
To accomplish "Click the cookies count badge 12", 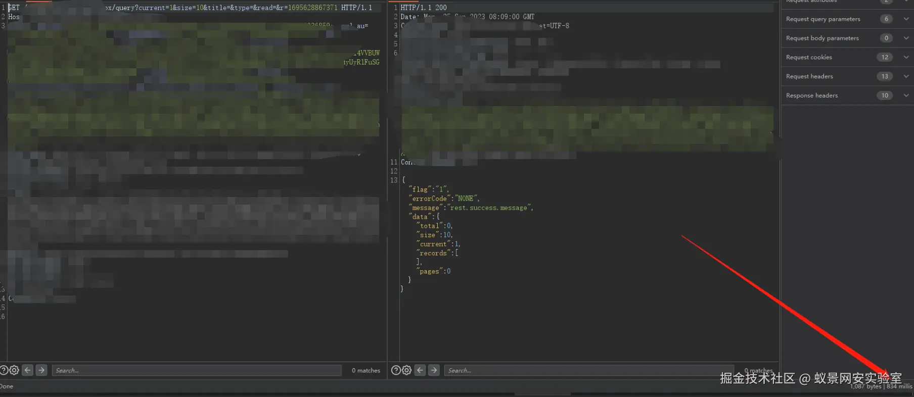I will point(885,57).
